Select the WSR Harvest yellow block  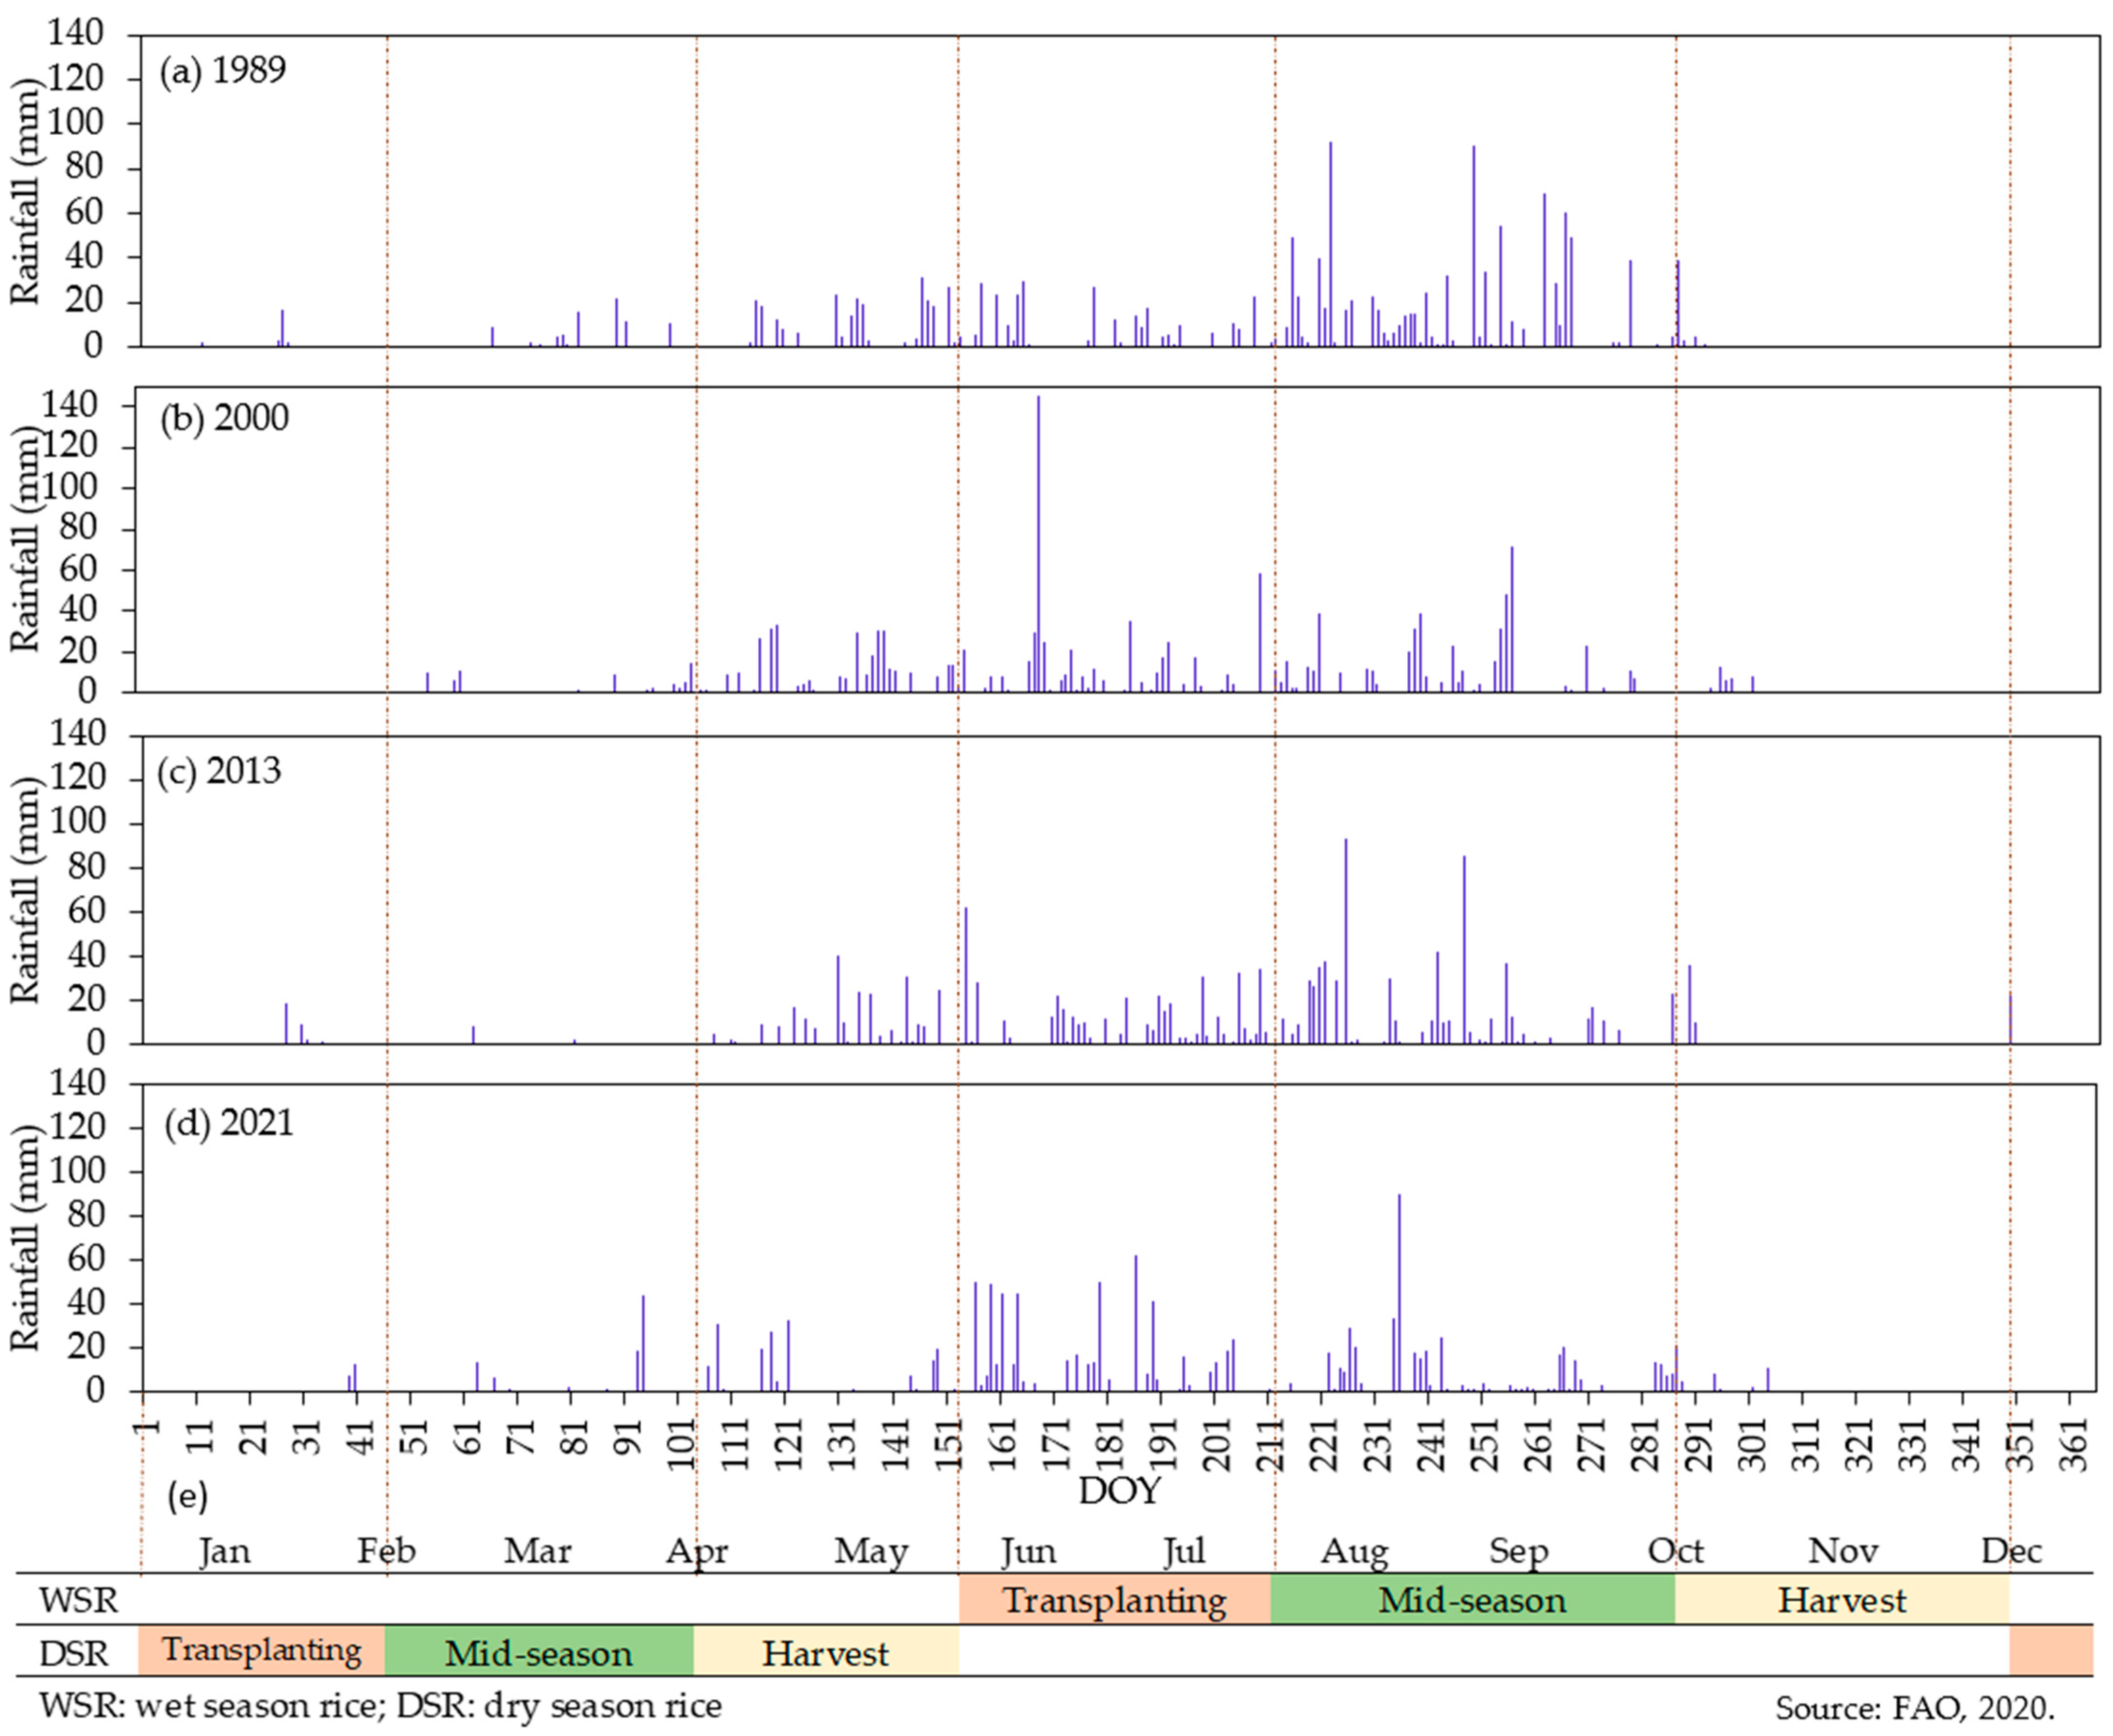tap(1841, 1601)
